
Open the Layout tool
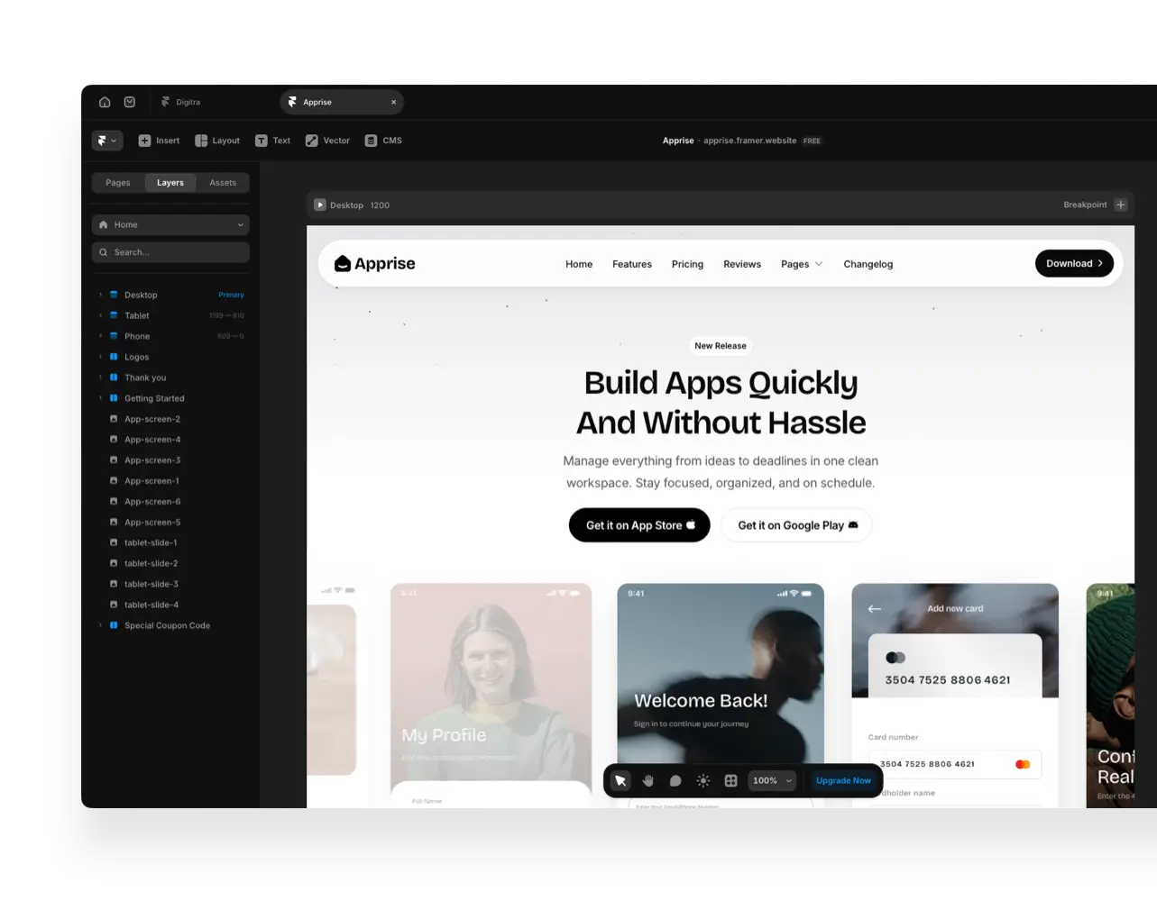pyautogui.click(x=217, y=141)
